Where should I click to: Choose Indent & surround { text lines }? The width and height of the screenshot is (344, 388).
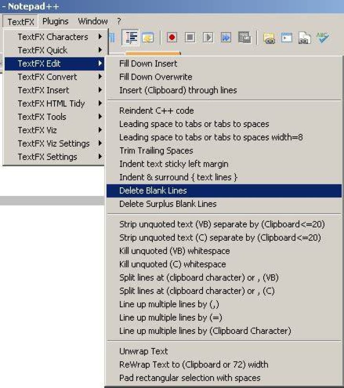pos(224,177)
